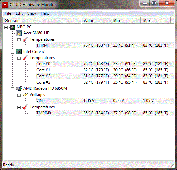Click Core #1 max 85 °C (185 °F)
The height and width of the screenshot is (170, 177).
click(x=155, y=70)
